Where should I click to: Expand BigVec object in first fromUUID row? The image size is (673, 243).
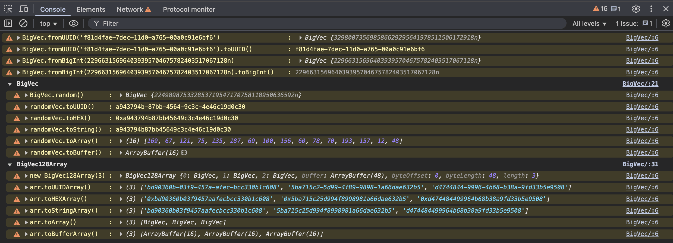[300, 38]
